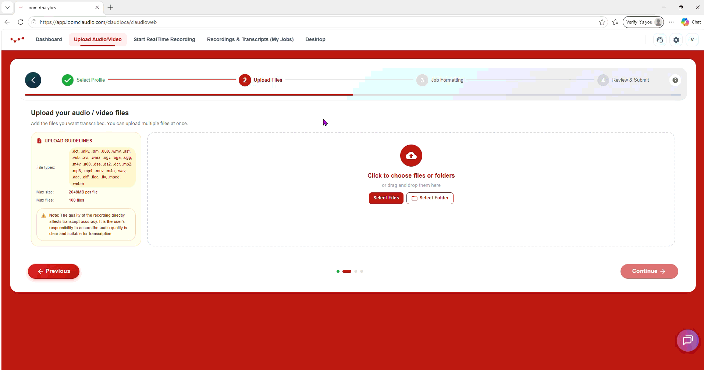Click the Select Folder button
Image resolution: width=704 pixels, height=370 pixels.
click(x=430, y=198)
